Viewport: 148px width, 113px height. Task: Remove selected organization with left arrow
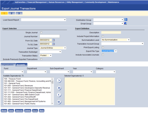tap(59, 95)
